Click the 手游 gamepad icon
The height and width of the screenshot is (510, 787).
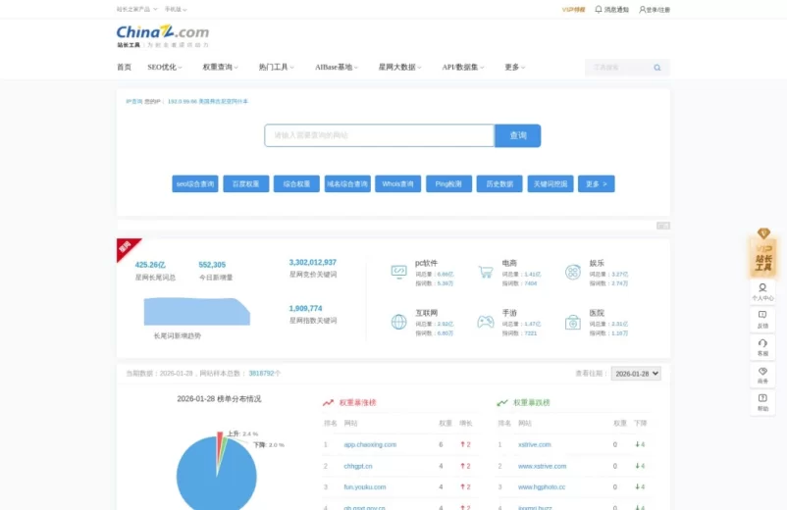coord(486,322)
